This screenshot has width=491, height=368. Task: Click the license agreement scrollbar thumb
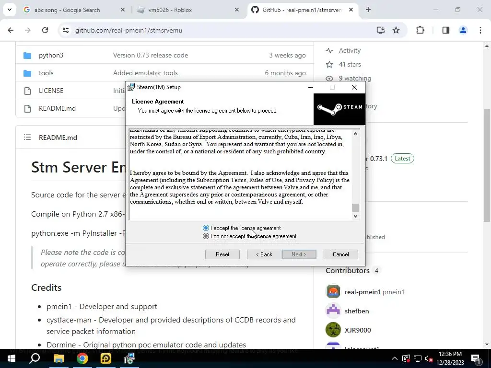coord(355,207)
